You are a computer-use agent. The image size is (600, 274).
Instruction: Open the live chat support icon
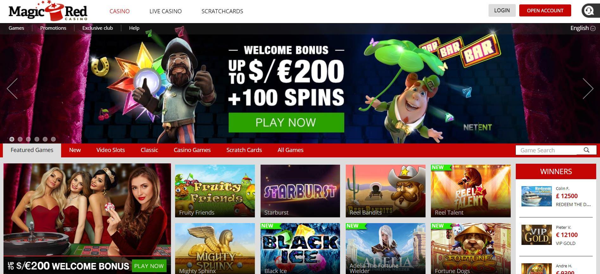click(x=590, y=10)
